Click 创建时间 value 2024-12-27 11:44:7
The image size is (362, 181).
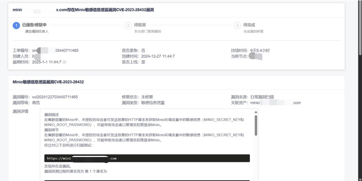158,56
